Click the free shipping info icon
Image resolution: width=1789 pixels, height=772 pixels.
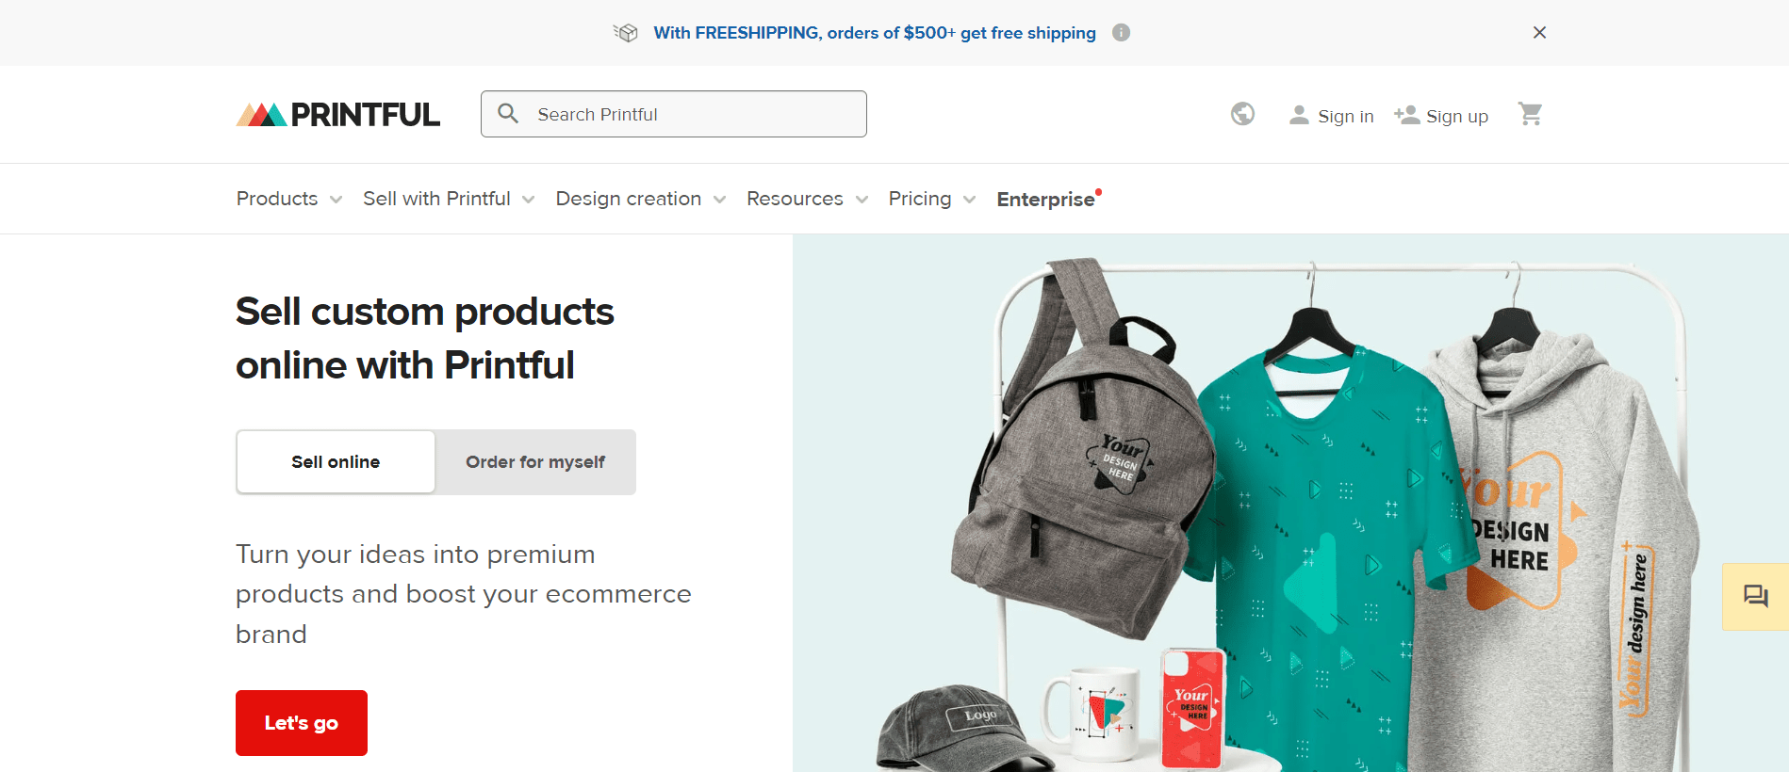click(x=1121, y=33)
